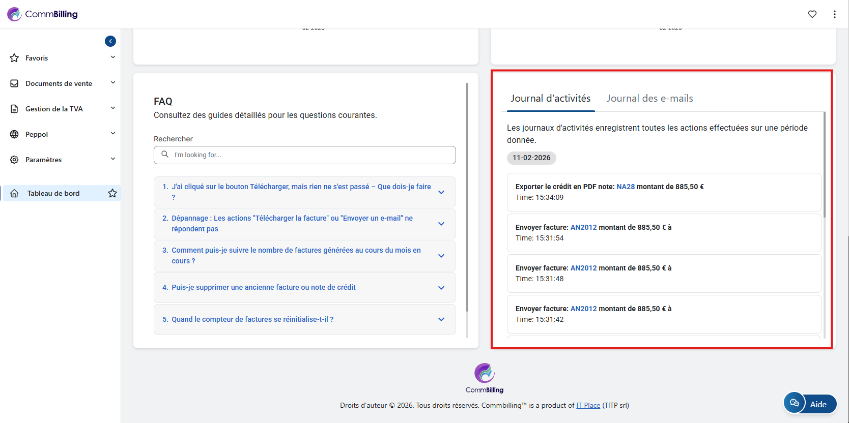Image resolution: width=849 pixels, height=423 pixels.
Task: Click the CommBilling logo in header
Action: (x=43, y=14)
